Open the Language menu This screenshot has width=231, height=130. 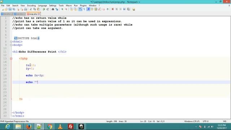(x=43, y=5)
